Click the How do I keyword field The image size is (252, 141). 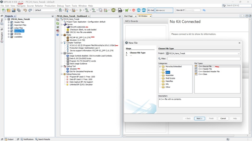192,10
